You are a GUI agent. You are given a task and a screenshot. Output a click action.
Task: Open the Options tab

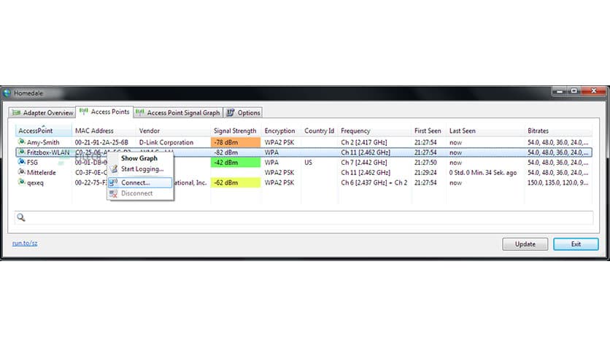[x=243, y=112]
